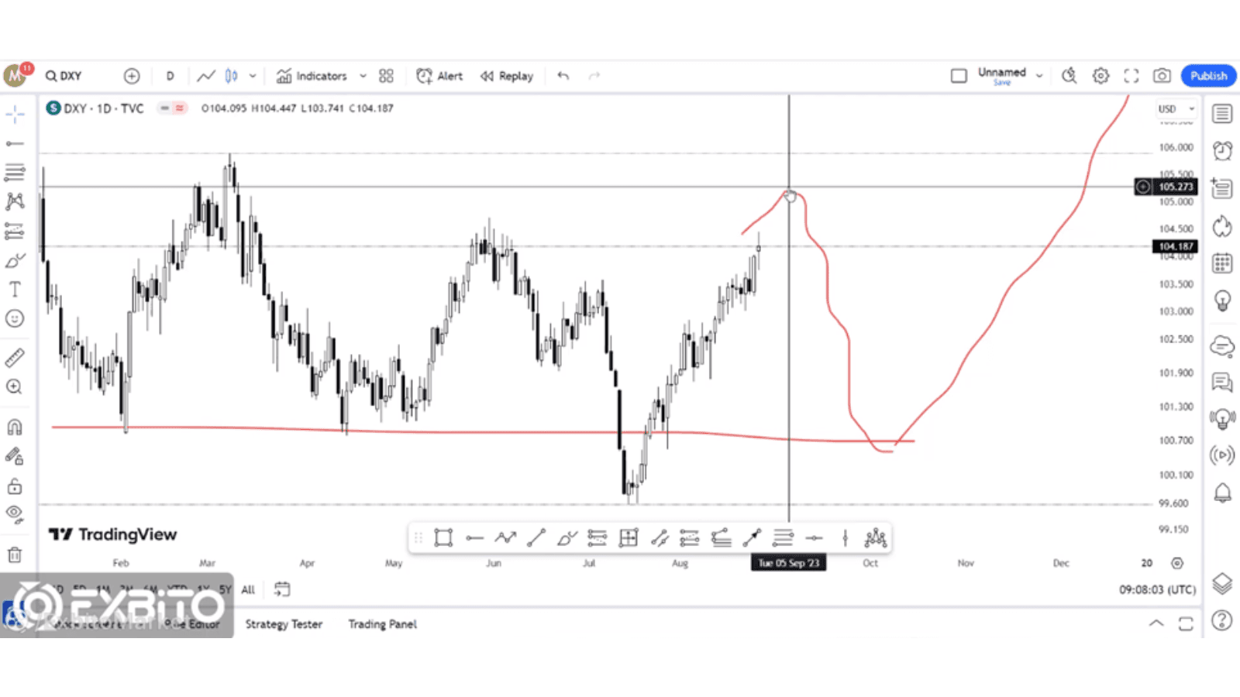Open the alerts clock panel
The width and height of the screenshot is (1240, 697).
1222,150
